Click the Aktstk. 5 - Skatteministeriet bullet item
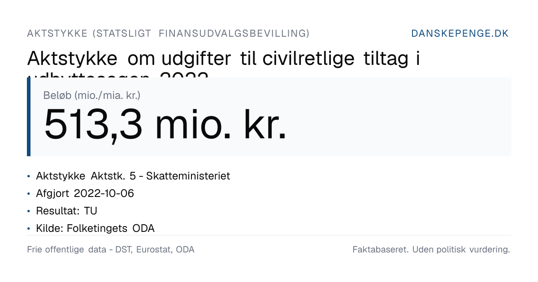 pyautogui.click(x=133, y=176)
